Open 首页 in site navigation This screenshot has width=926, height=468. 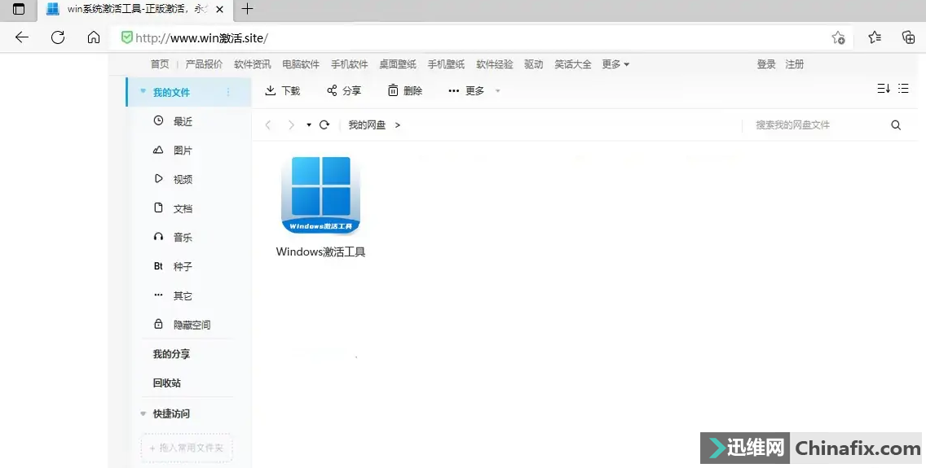tap(160, 64)
